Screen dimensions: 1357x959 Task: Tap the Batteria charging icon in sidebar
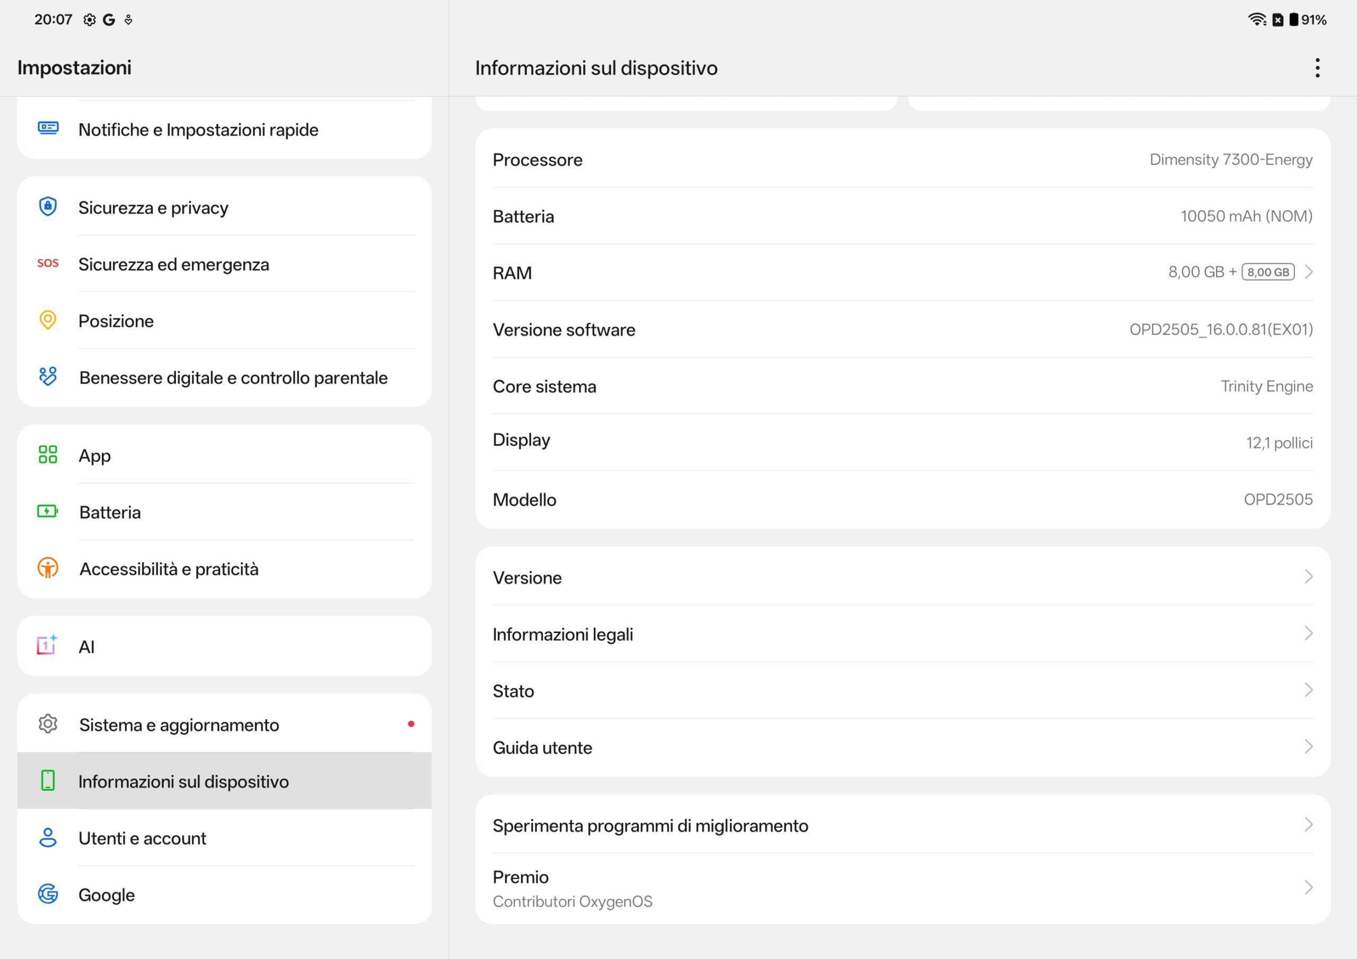click(48, 511)
